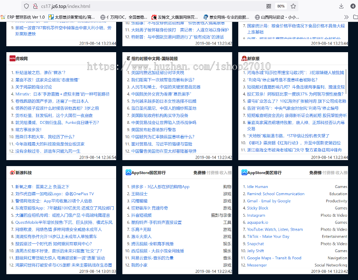The width and height of the screenshot is (358, 280).
Task: Open 山西网站建设 bookmark
Action: pos(277,17)
